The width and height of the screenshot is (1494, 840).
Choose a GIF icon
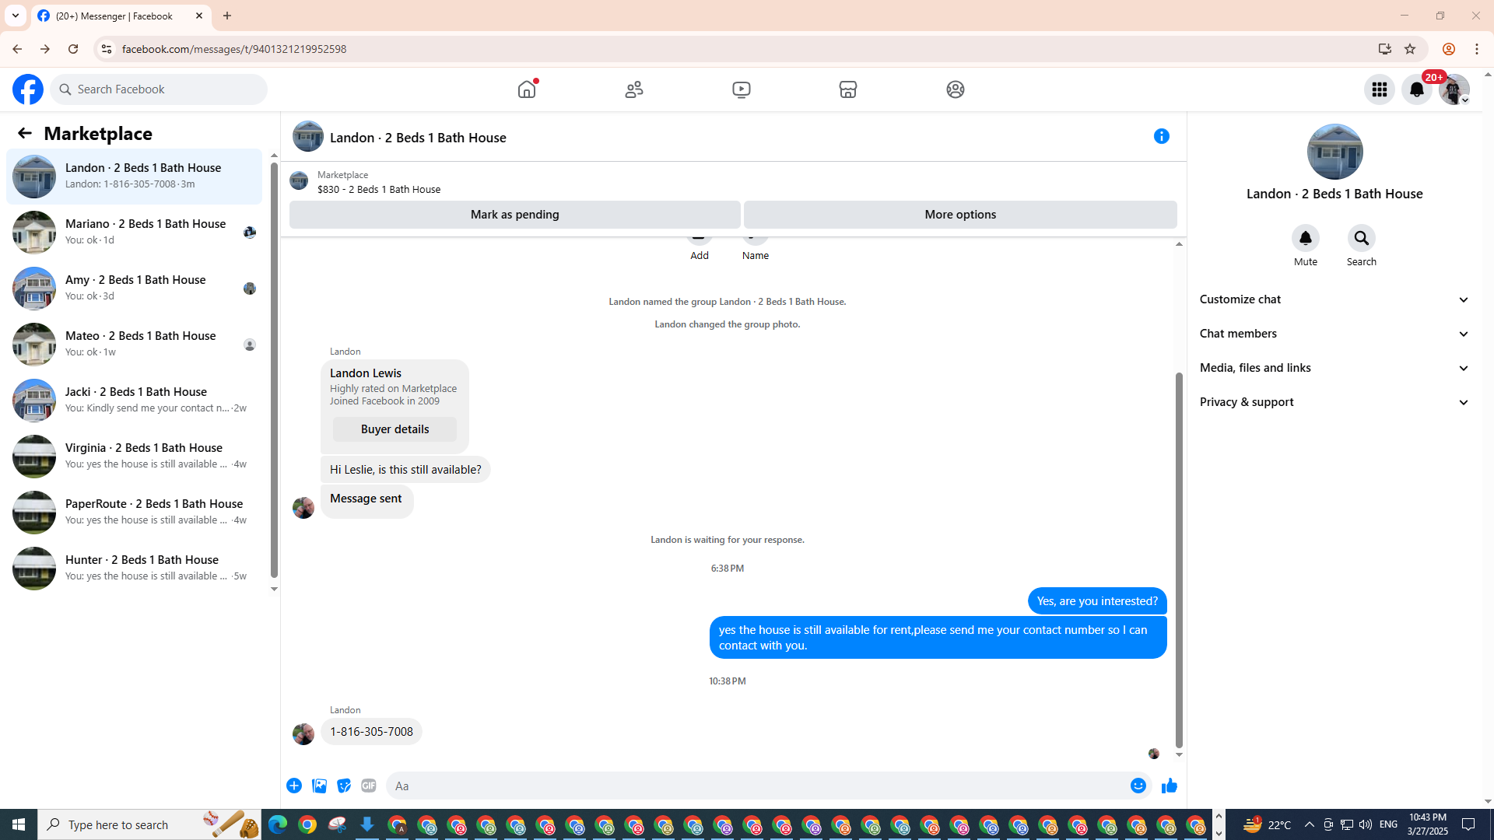(x=369, y=786)
